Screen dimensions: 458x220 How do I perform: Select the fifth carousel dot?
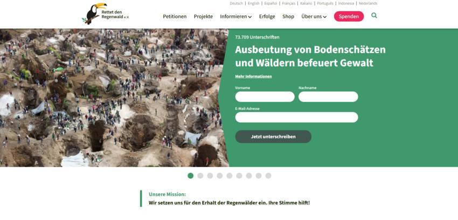point(230,176)
